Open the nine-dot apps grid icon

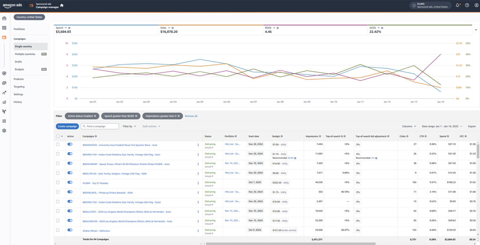point(4,121)
